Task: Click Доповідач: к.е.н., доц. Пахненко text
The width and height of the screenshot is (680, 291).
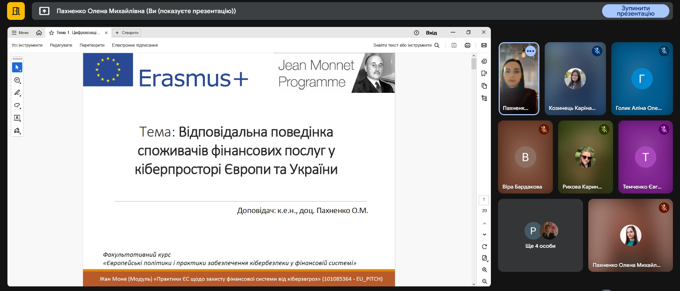Action: pyautogui.click(x=302, y=211)
